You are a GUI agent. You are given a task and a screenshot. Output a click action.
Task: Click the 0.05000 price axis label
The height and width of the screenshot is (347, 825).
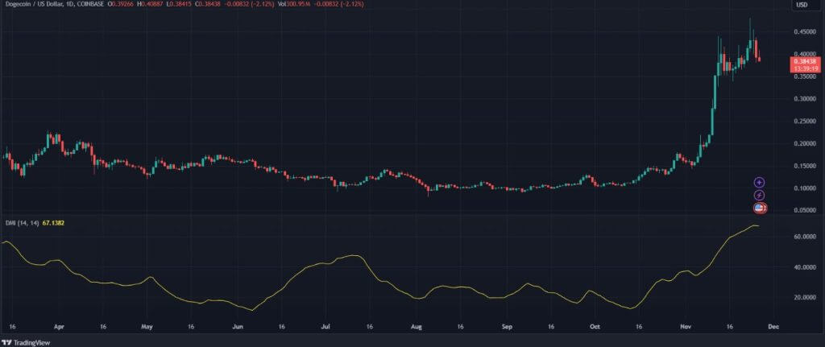(x=805, y=210)
